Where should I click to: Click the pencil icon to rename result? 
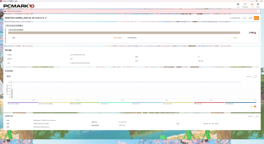coord(46,18)
